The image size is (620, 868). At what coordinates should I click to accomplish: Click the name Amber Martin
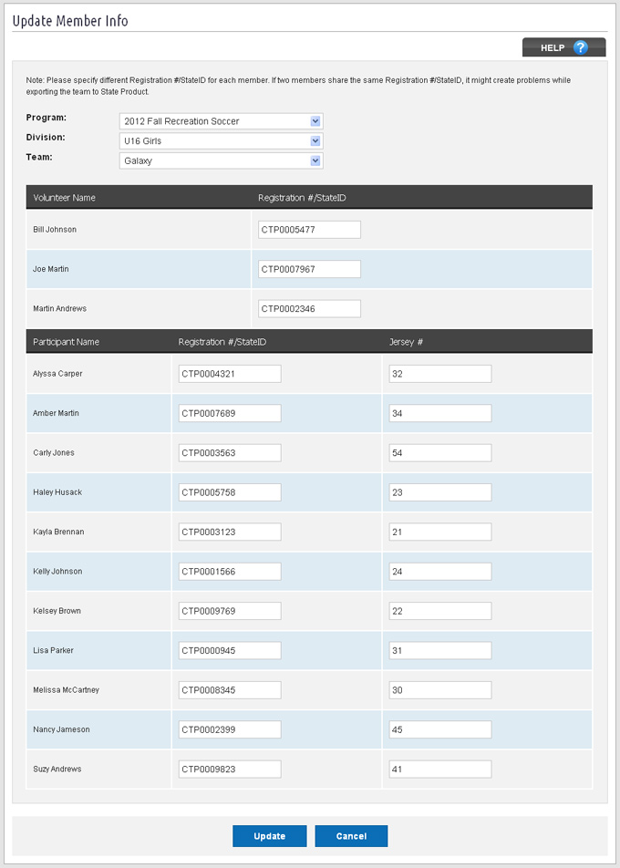pos(56,413)
